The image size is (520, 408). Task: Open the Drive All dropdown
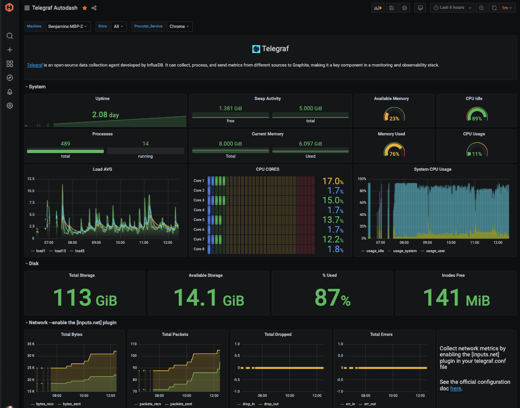[x=118, y=27]
